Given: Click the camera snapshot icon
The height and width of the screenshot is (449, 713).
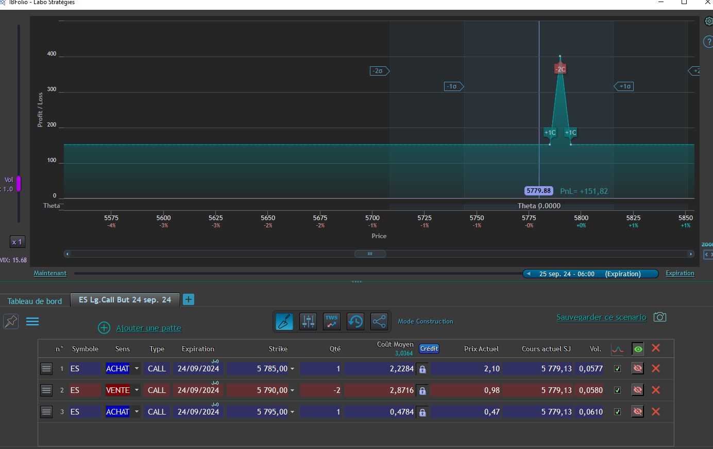Looking at the screenshot, I should pos(659,317).
